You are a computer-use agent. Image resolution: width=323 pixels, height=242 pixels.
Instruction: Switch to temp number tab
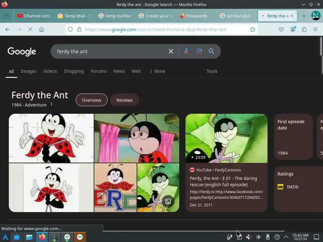[115, 16]
